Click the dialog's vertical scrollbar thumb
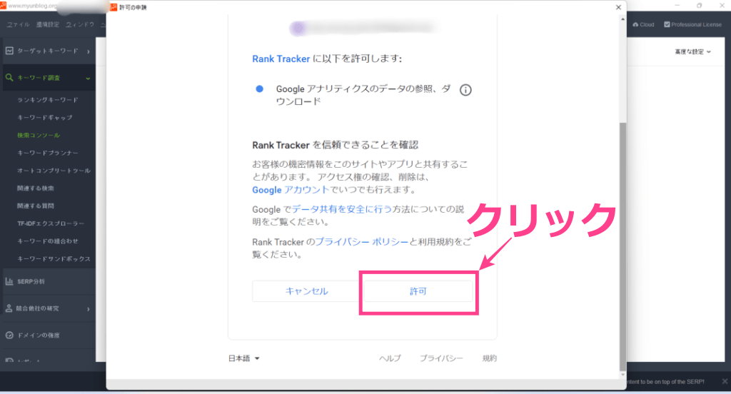The image size is (731, 394). click(x=622, y=246)
